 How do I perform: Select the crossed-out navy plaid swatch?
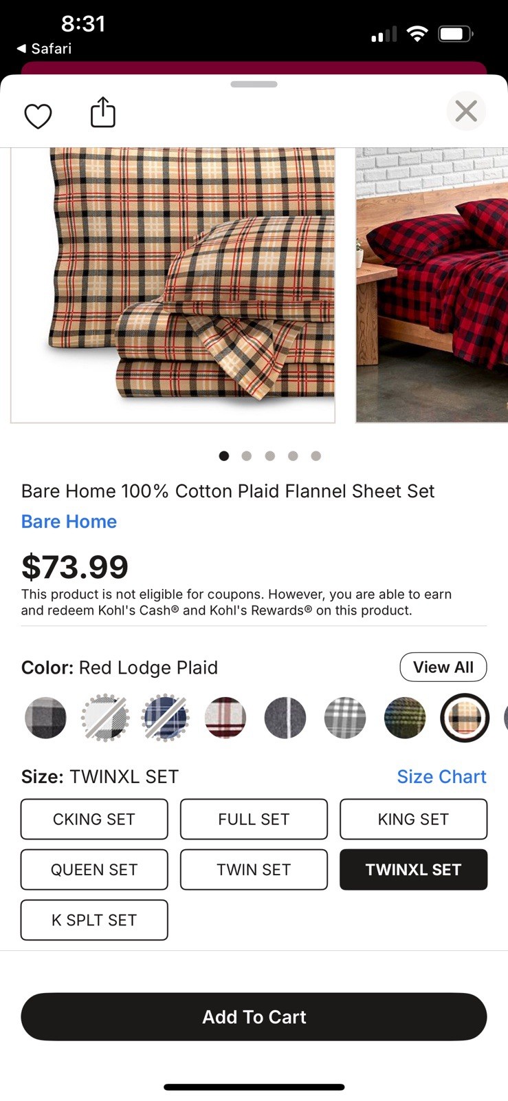165,718
